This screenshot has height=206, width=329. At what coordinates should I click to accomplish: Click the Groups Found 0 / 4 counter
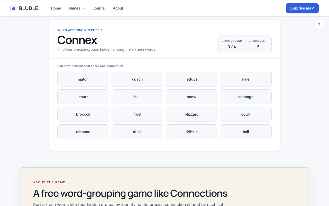pos(232,44)
